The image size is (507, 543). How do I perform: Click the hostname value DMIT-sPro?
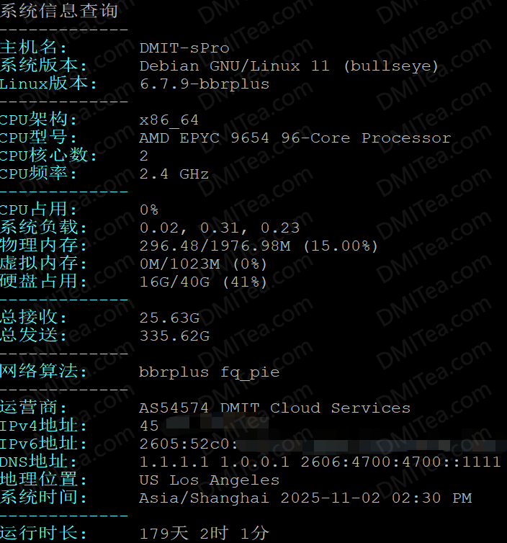click(184, 48)
